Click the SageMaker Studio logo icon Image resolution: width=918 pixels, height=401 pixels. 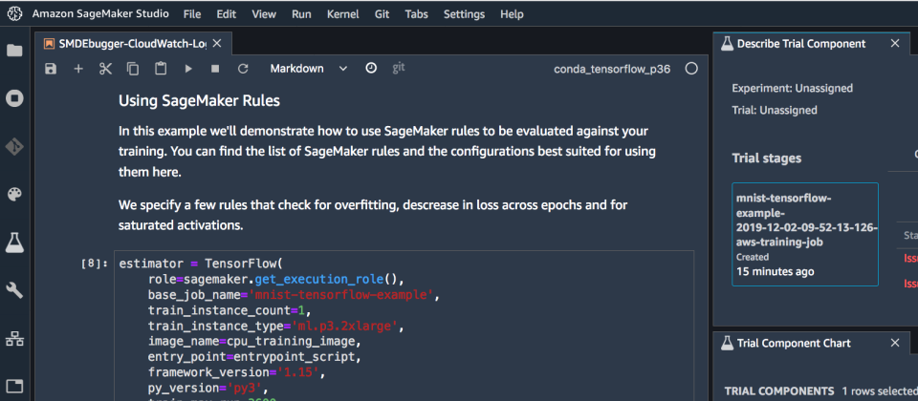(14, 14)
